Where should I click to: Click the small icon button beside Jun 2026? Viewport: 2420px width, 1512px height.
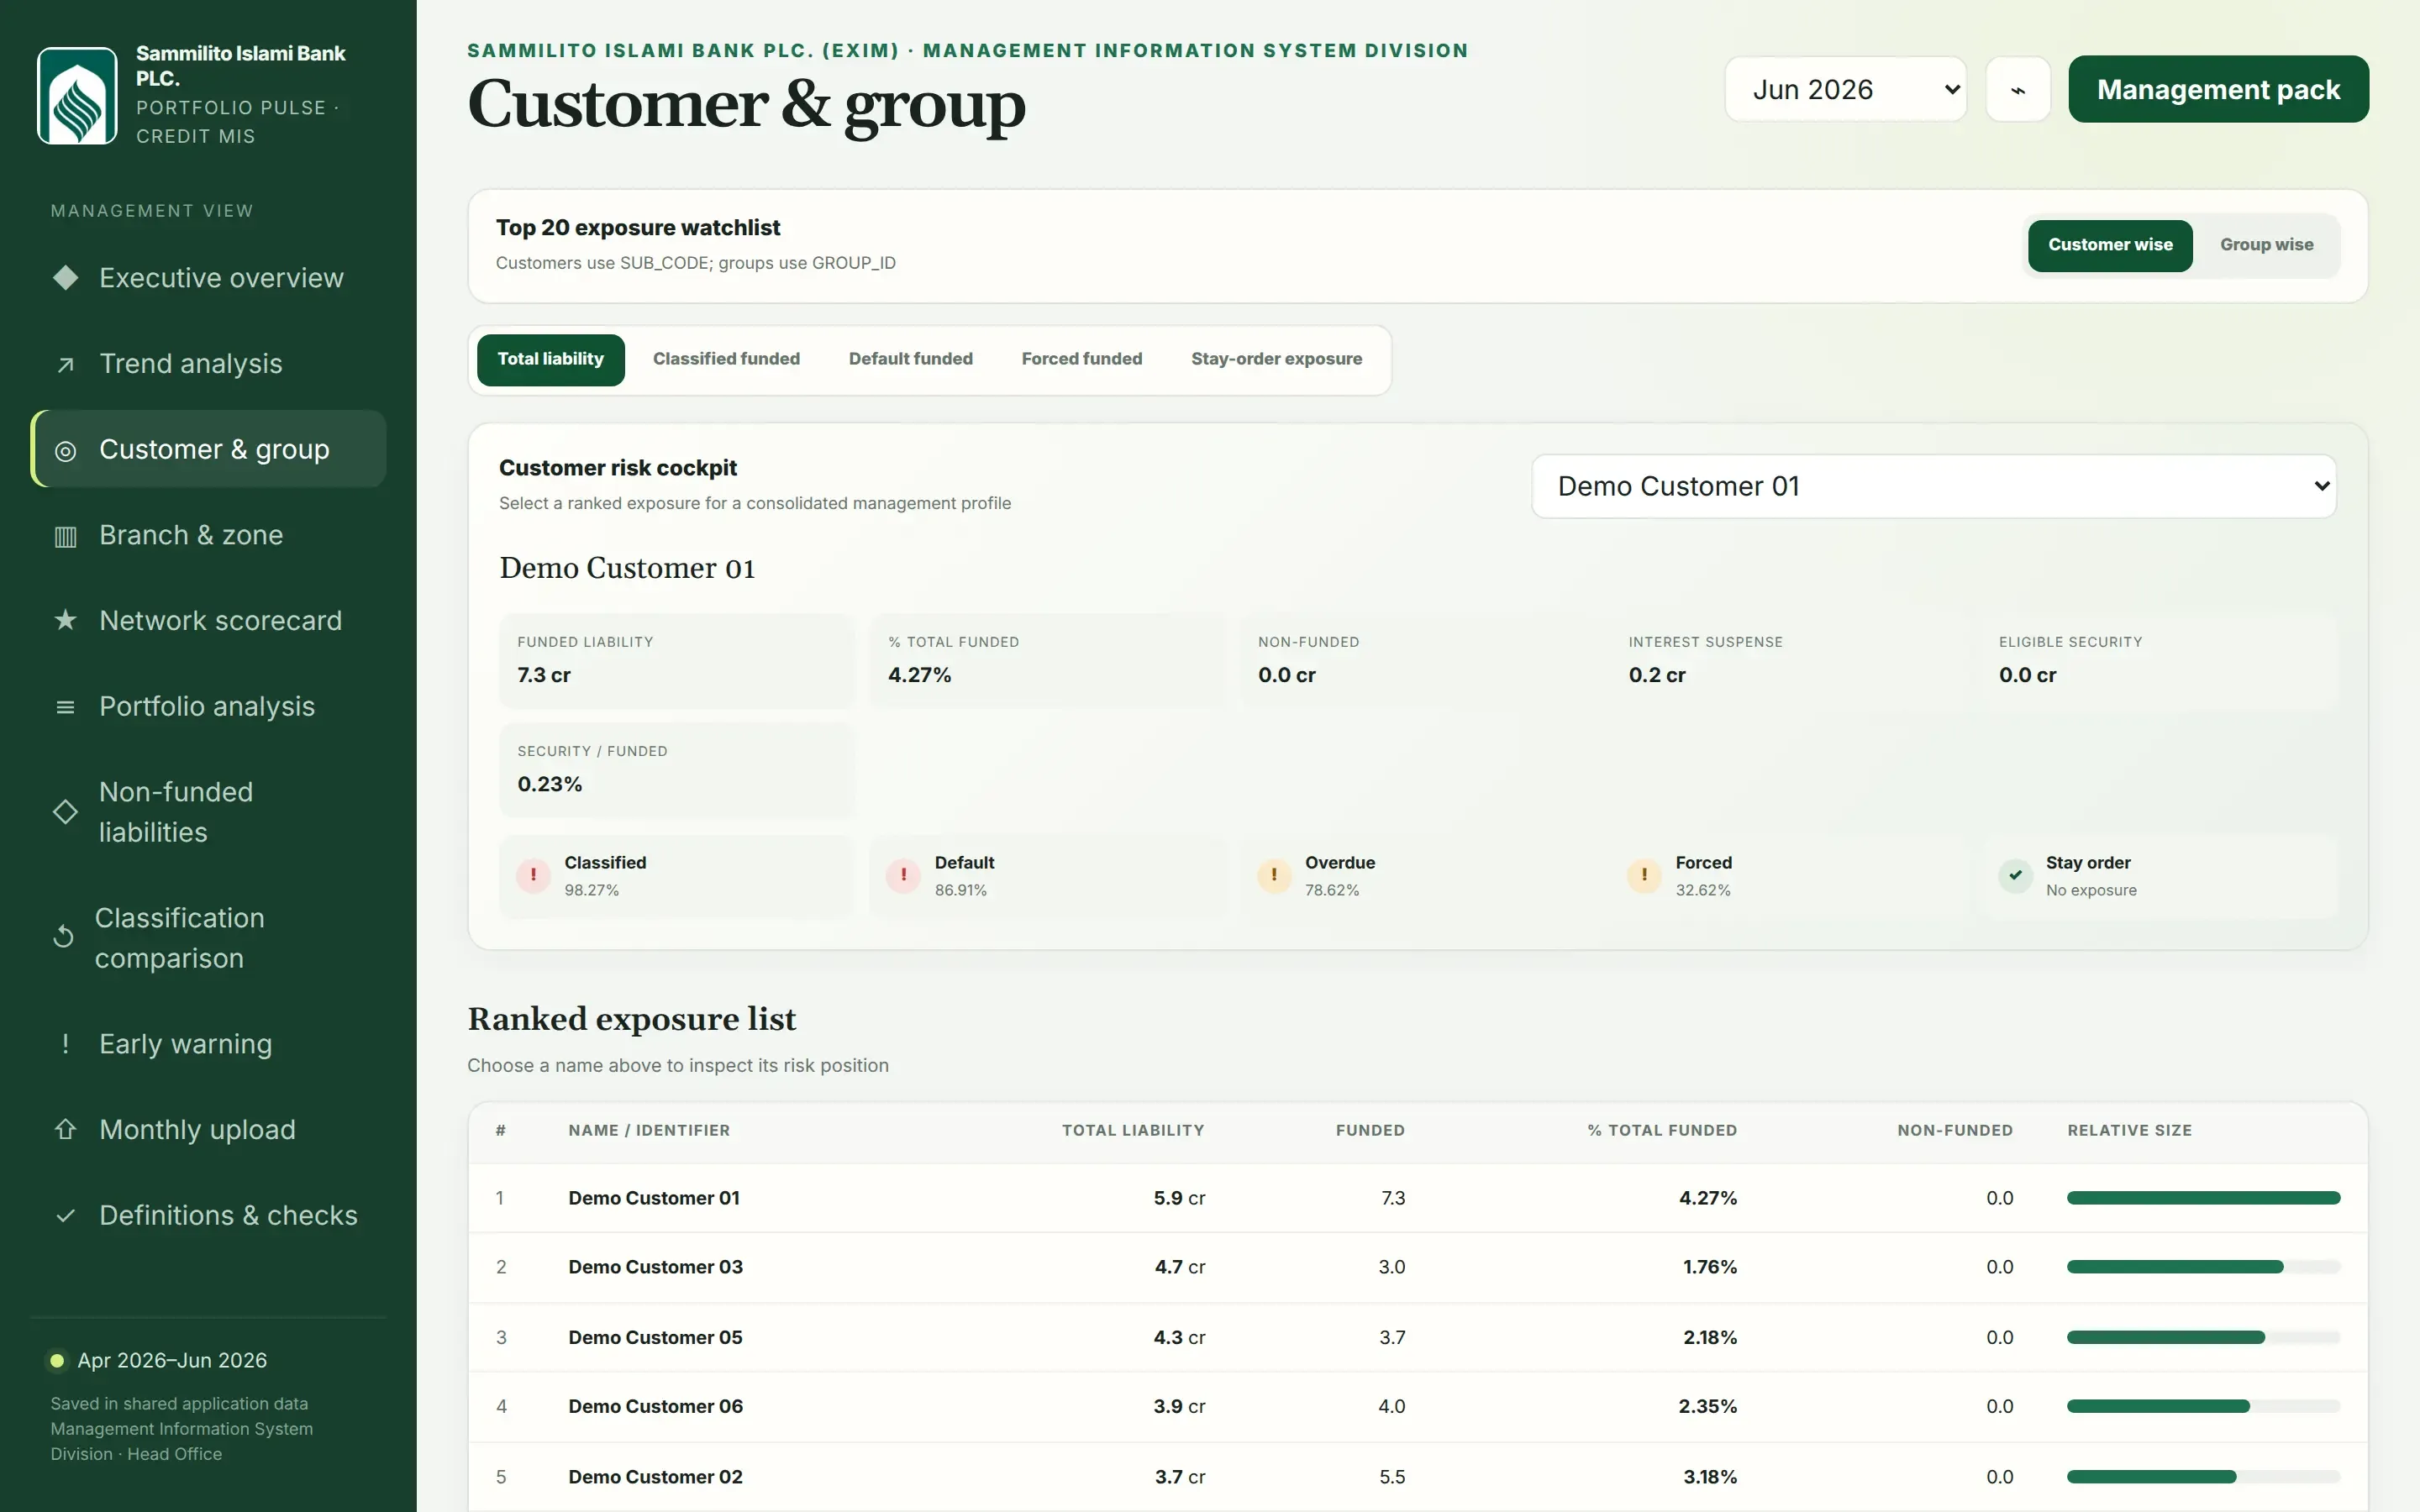tap(2018, 90)
